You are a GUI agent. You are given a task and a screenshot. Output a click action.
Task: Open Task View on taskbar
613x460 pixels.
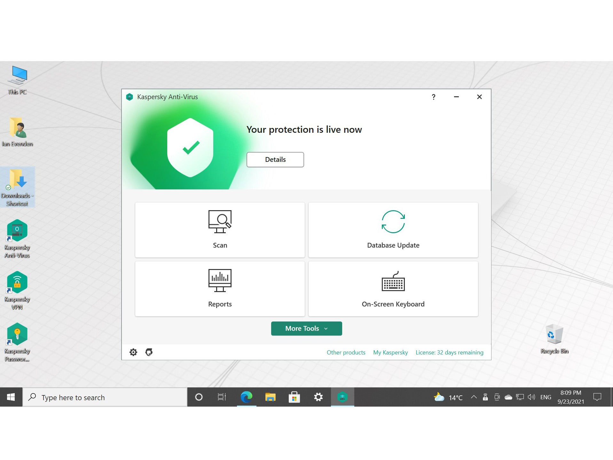222,397
